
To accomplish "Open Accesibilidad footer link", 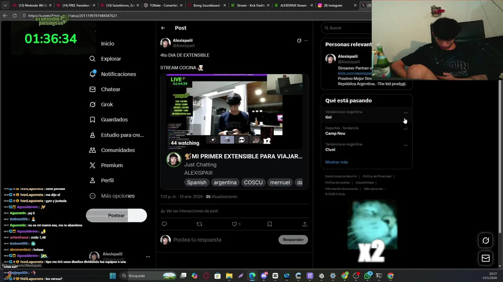I will 365,183.
